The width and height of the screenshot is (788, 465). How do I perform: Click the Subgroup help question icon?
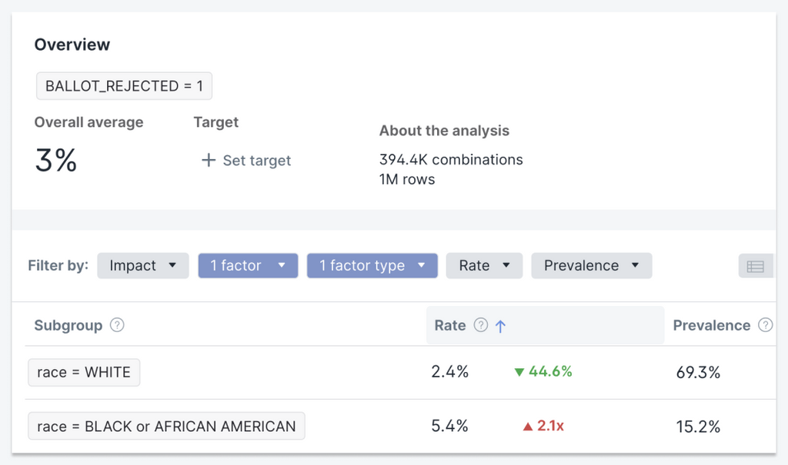pyautogui.click(x=117, y=325)
